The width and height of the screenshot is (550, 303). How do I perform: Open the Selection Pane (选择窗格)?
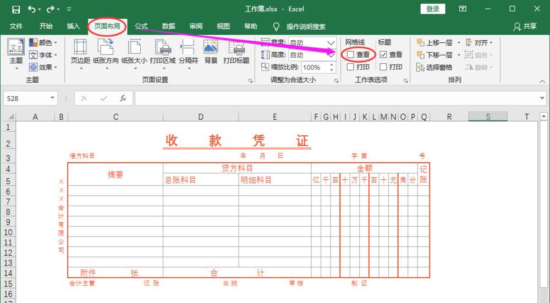pyautogui.click(x=435, y=67)
